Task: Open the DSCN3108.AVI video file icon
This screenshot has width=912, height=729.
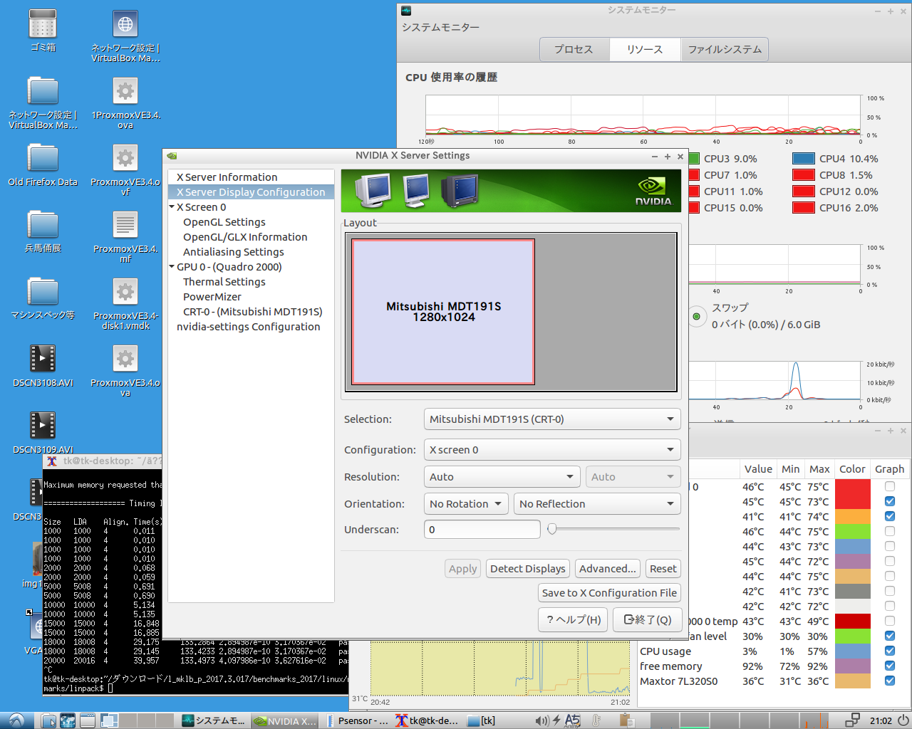Action: click(43, 359)
